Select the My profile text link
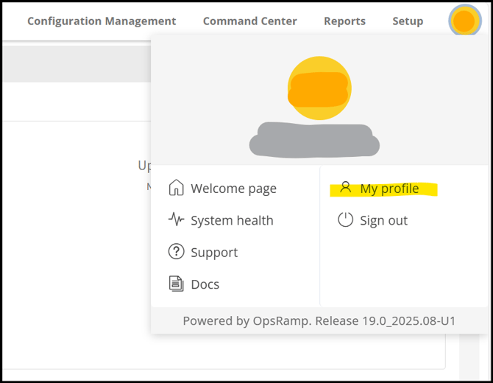493x383 pixels. 389,189
